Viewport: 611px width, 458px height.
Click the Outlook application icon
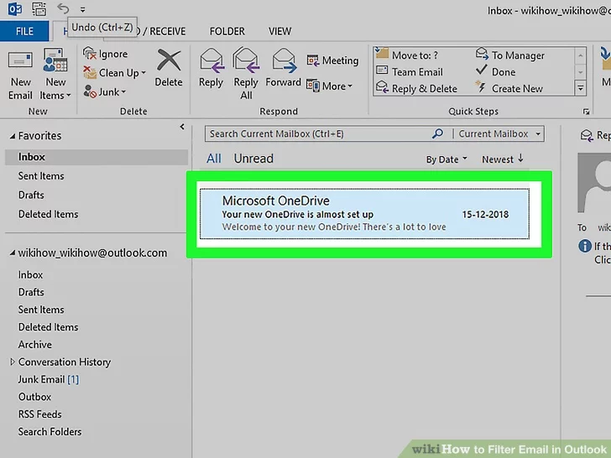(15, 8)
